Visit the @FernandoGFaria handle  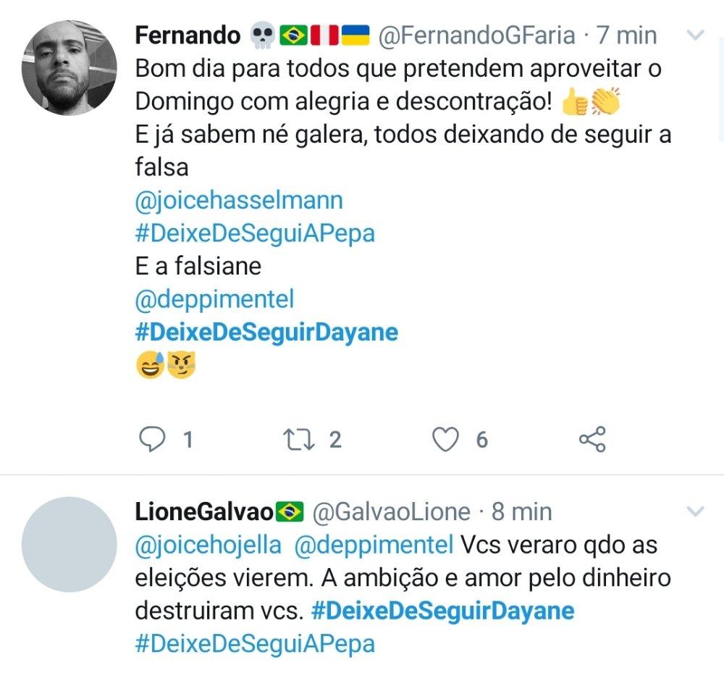[x=476, y=35]
